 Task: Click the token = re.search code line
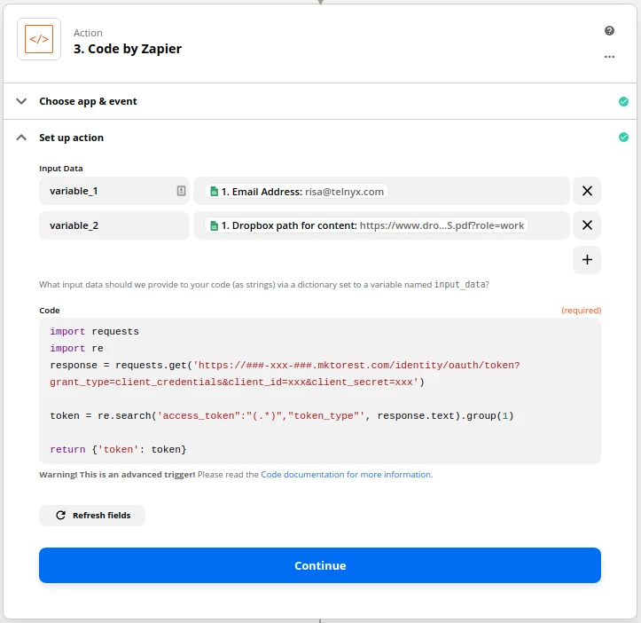(x=282, y=416)
